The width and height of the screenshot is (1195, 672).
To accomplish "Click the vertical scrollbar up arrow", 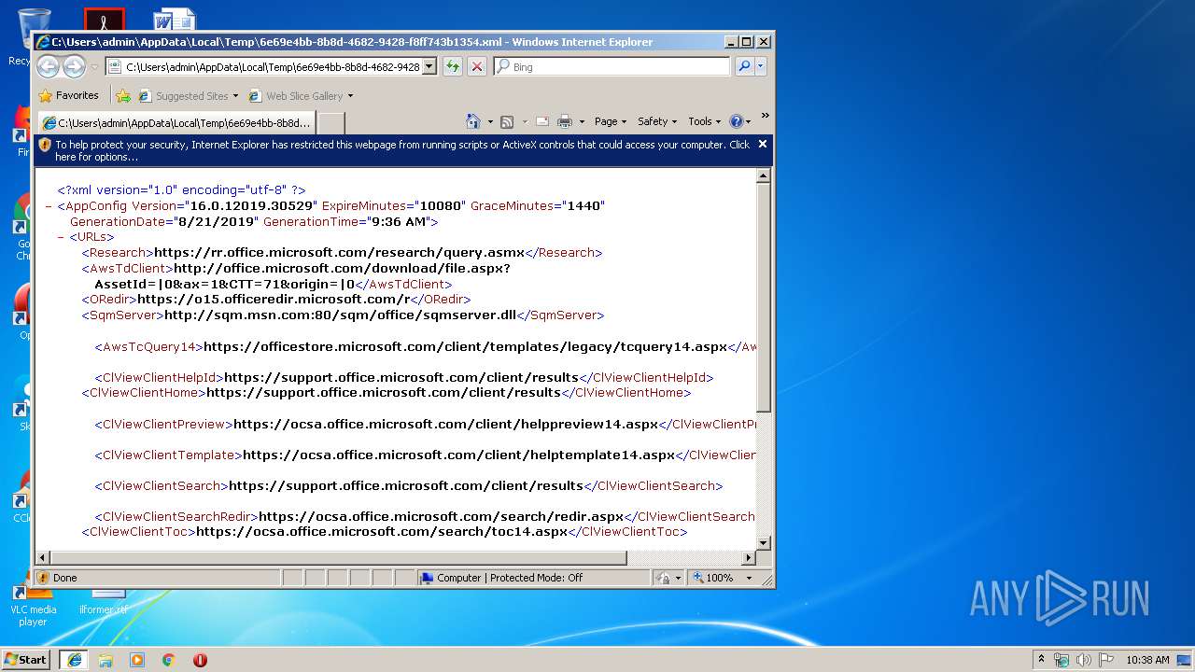I will click(x=764, y=175).
